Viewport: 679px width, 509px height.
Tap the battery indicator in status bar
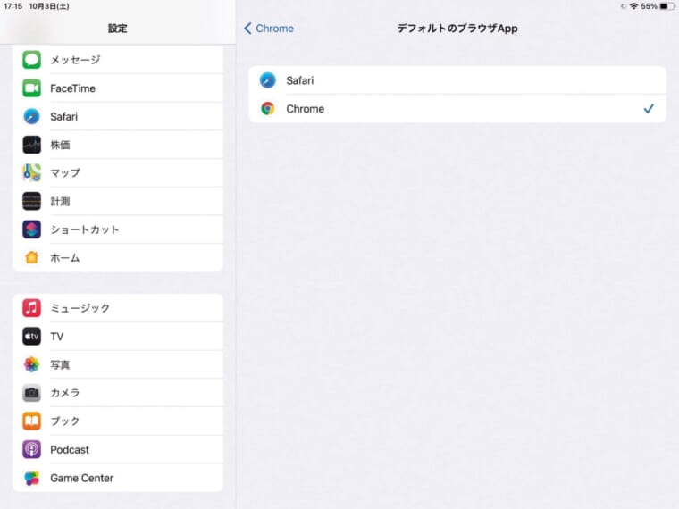pos(667,6)
